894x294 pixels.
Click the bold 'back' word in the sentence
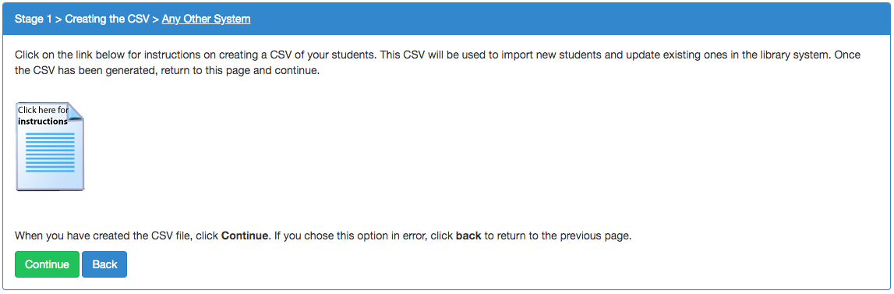(x=468, y=236)
